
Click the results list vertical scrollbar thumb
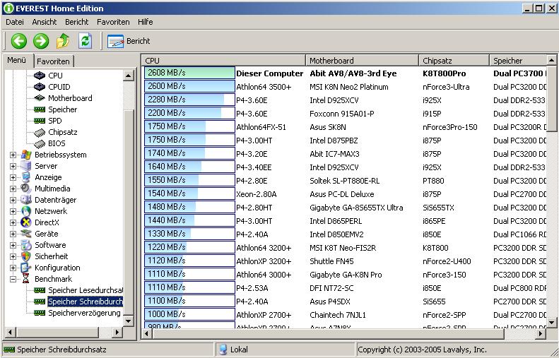click(551, 99)
